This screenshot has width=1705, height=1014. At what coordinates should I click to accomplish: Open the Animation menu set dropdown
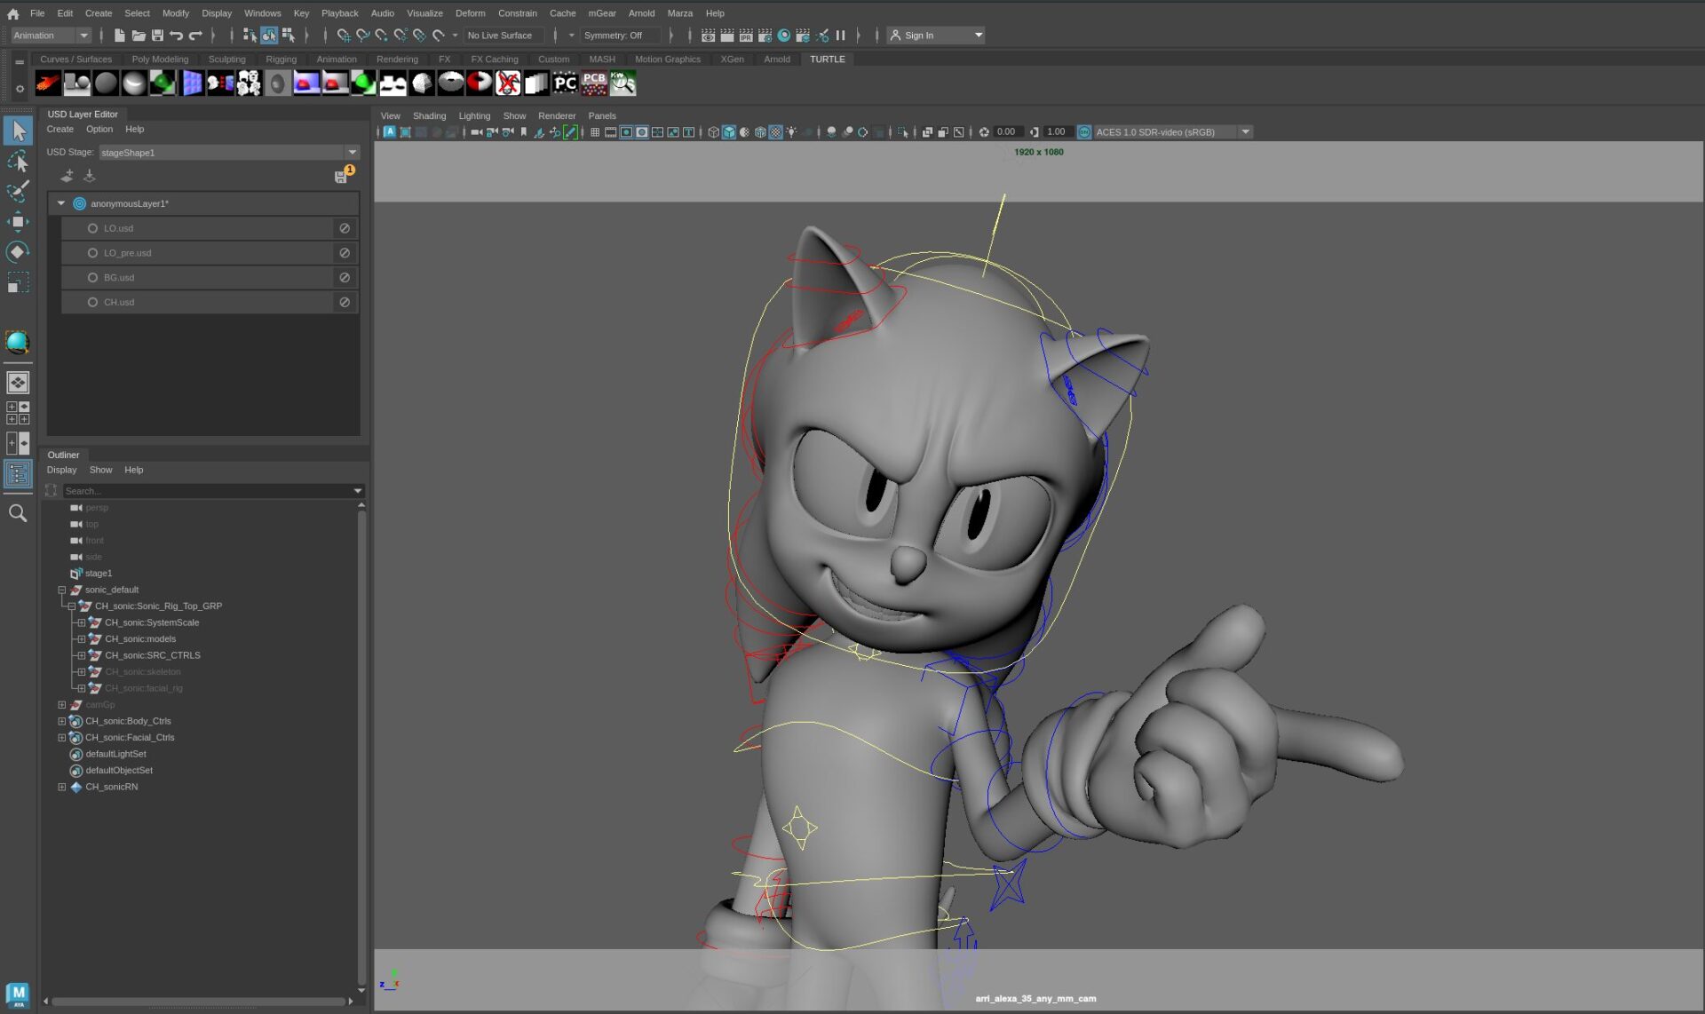[x=83, y=36]
